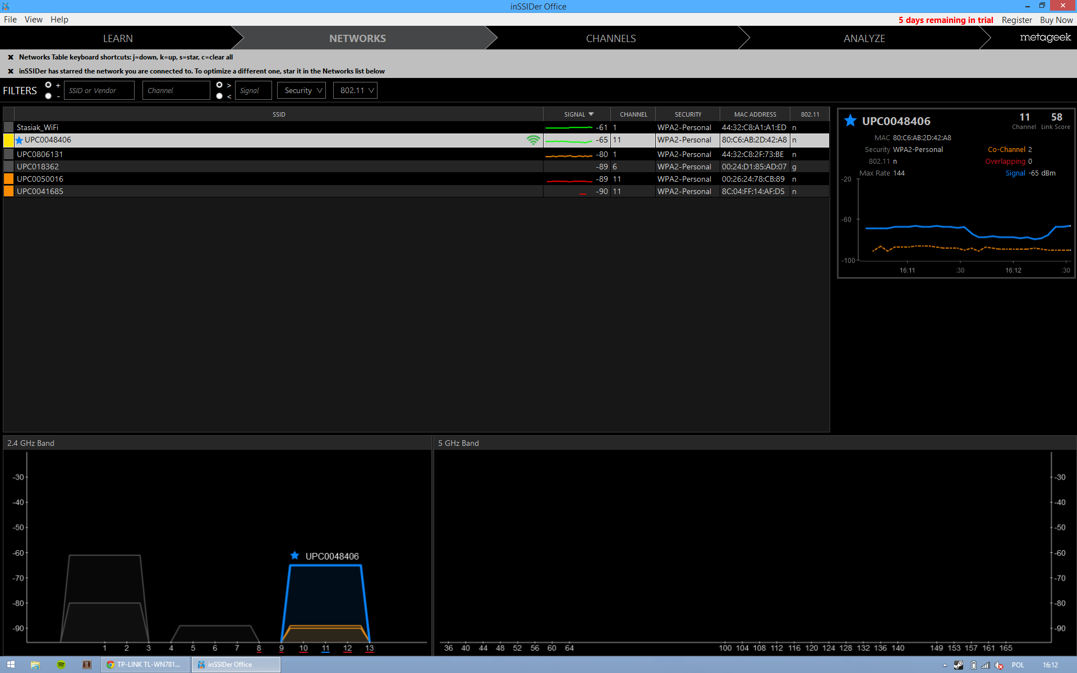
Task: Select the greater-than signal filter radio
Action: 219,85
